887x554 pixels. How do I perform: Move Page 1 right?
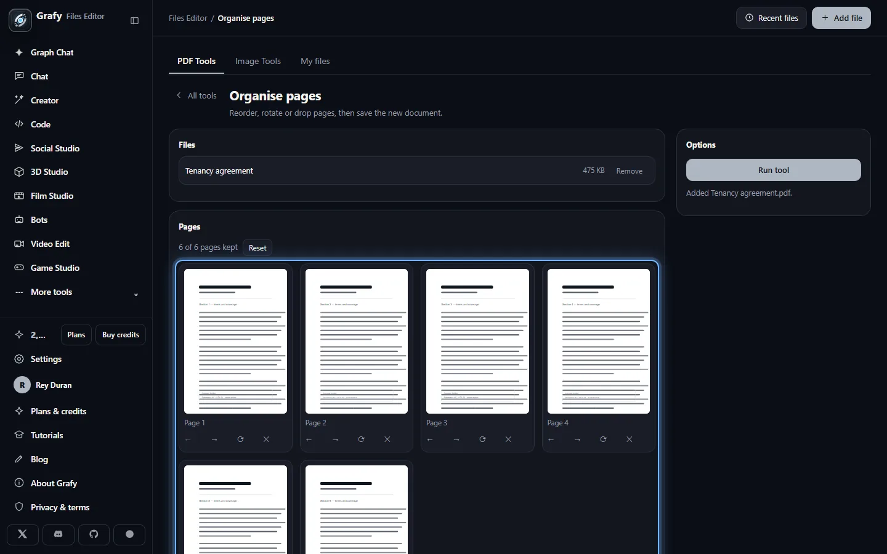214,440
